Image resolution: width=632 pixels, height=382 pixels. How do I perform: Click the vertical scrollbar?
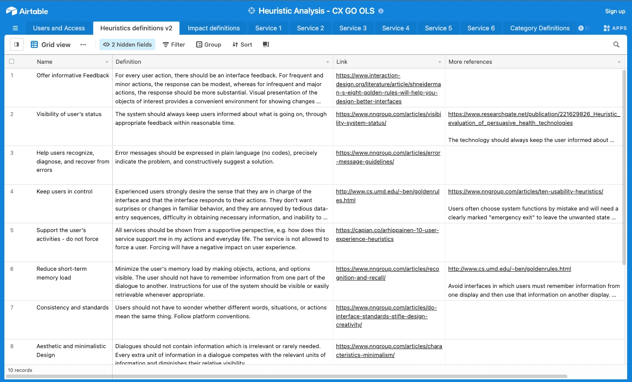(x=624, y=167)
